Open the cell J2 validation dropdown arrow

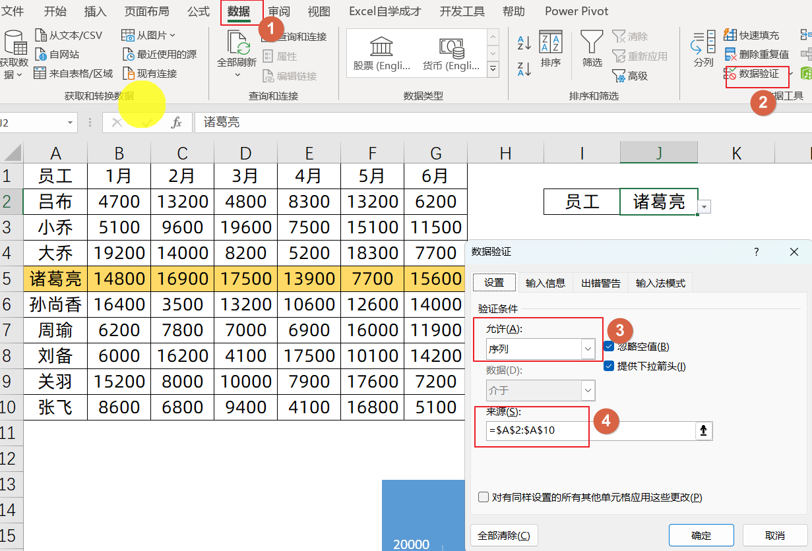[704, 207]
